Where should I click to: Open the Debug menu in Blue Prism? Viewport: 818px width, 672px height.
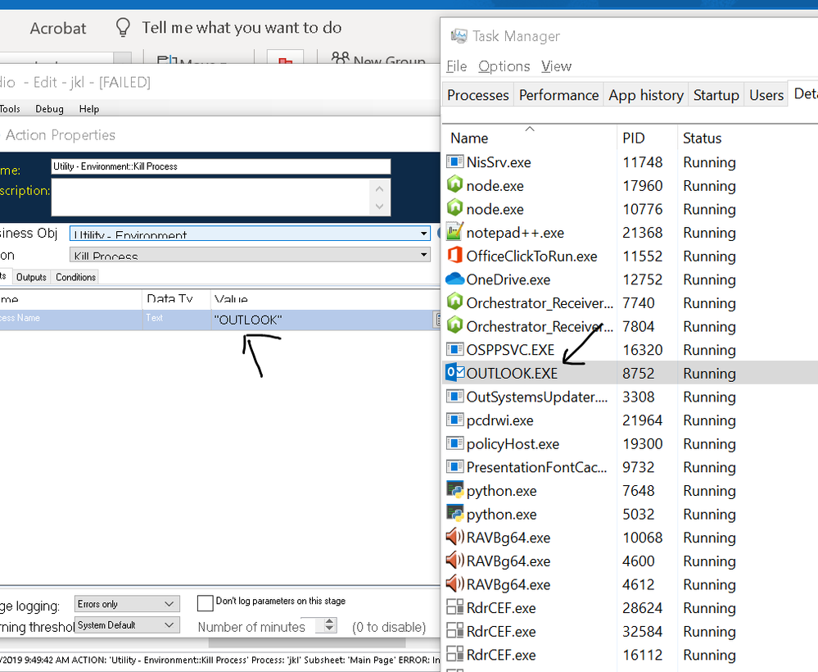coord(50,109)
